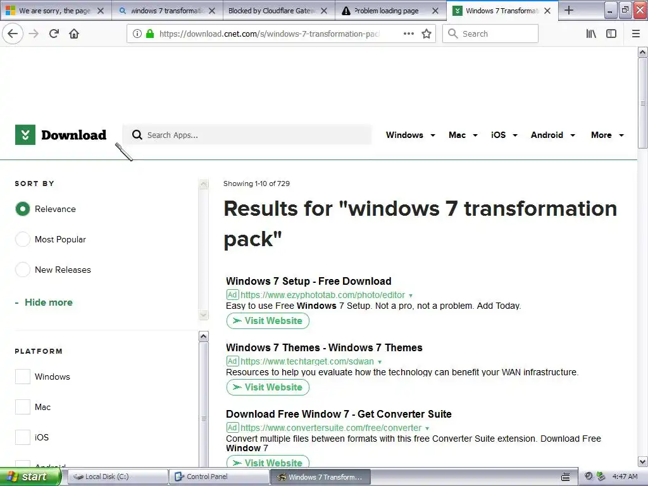
Task: Switch to 'We are sorry, the page' tab
Action: pos(54,11)
